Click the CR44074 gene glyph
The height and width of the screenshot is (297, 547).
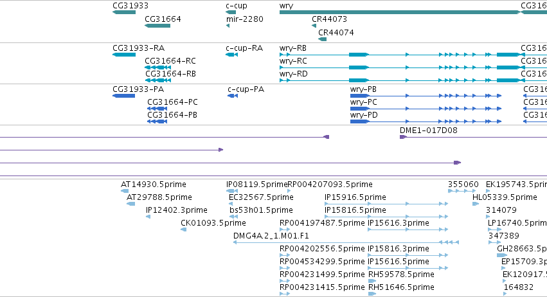323,39
